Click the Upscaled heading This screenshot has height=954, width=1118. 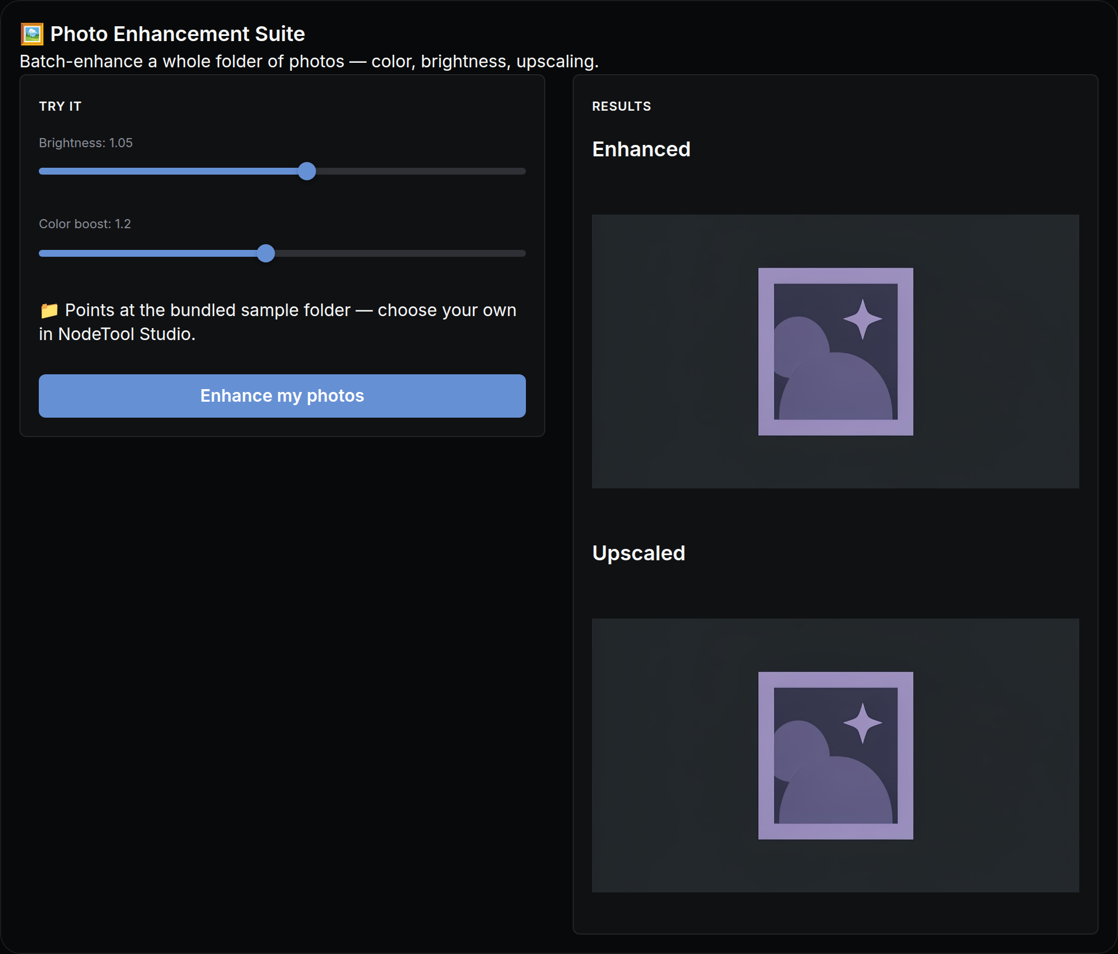(638, 553)
